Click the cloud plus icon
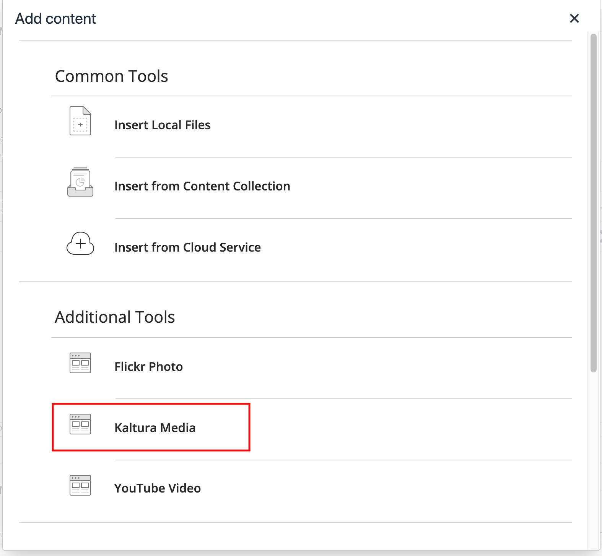602x556 pixels. (80, 243)
